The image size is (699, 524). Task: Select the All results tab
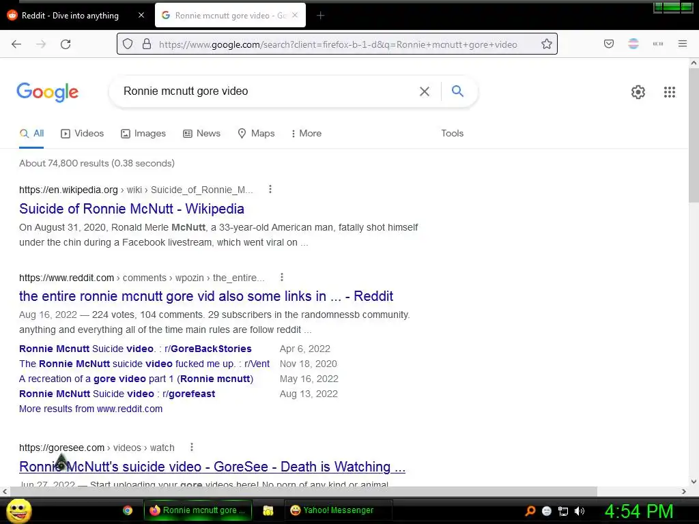point(31,133)
